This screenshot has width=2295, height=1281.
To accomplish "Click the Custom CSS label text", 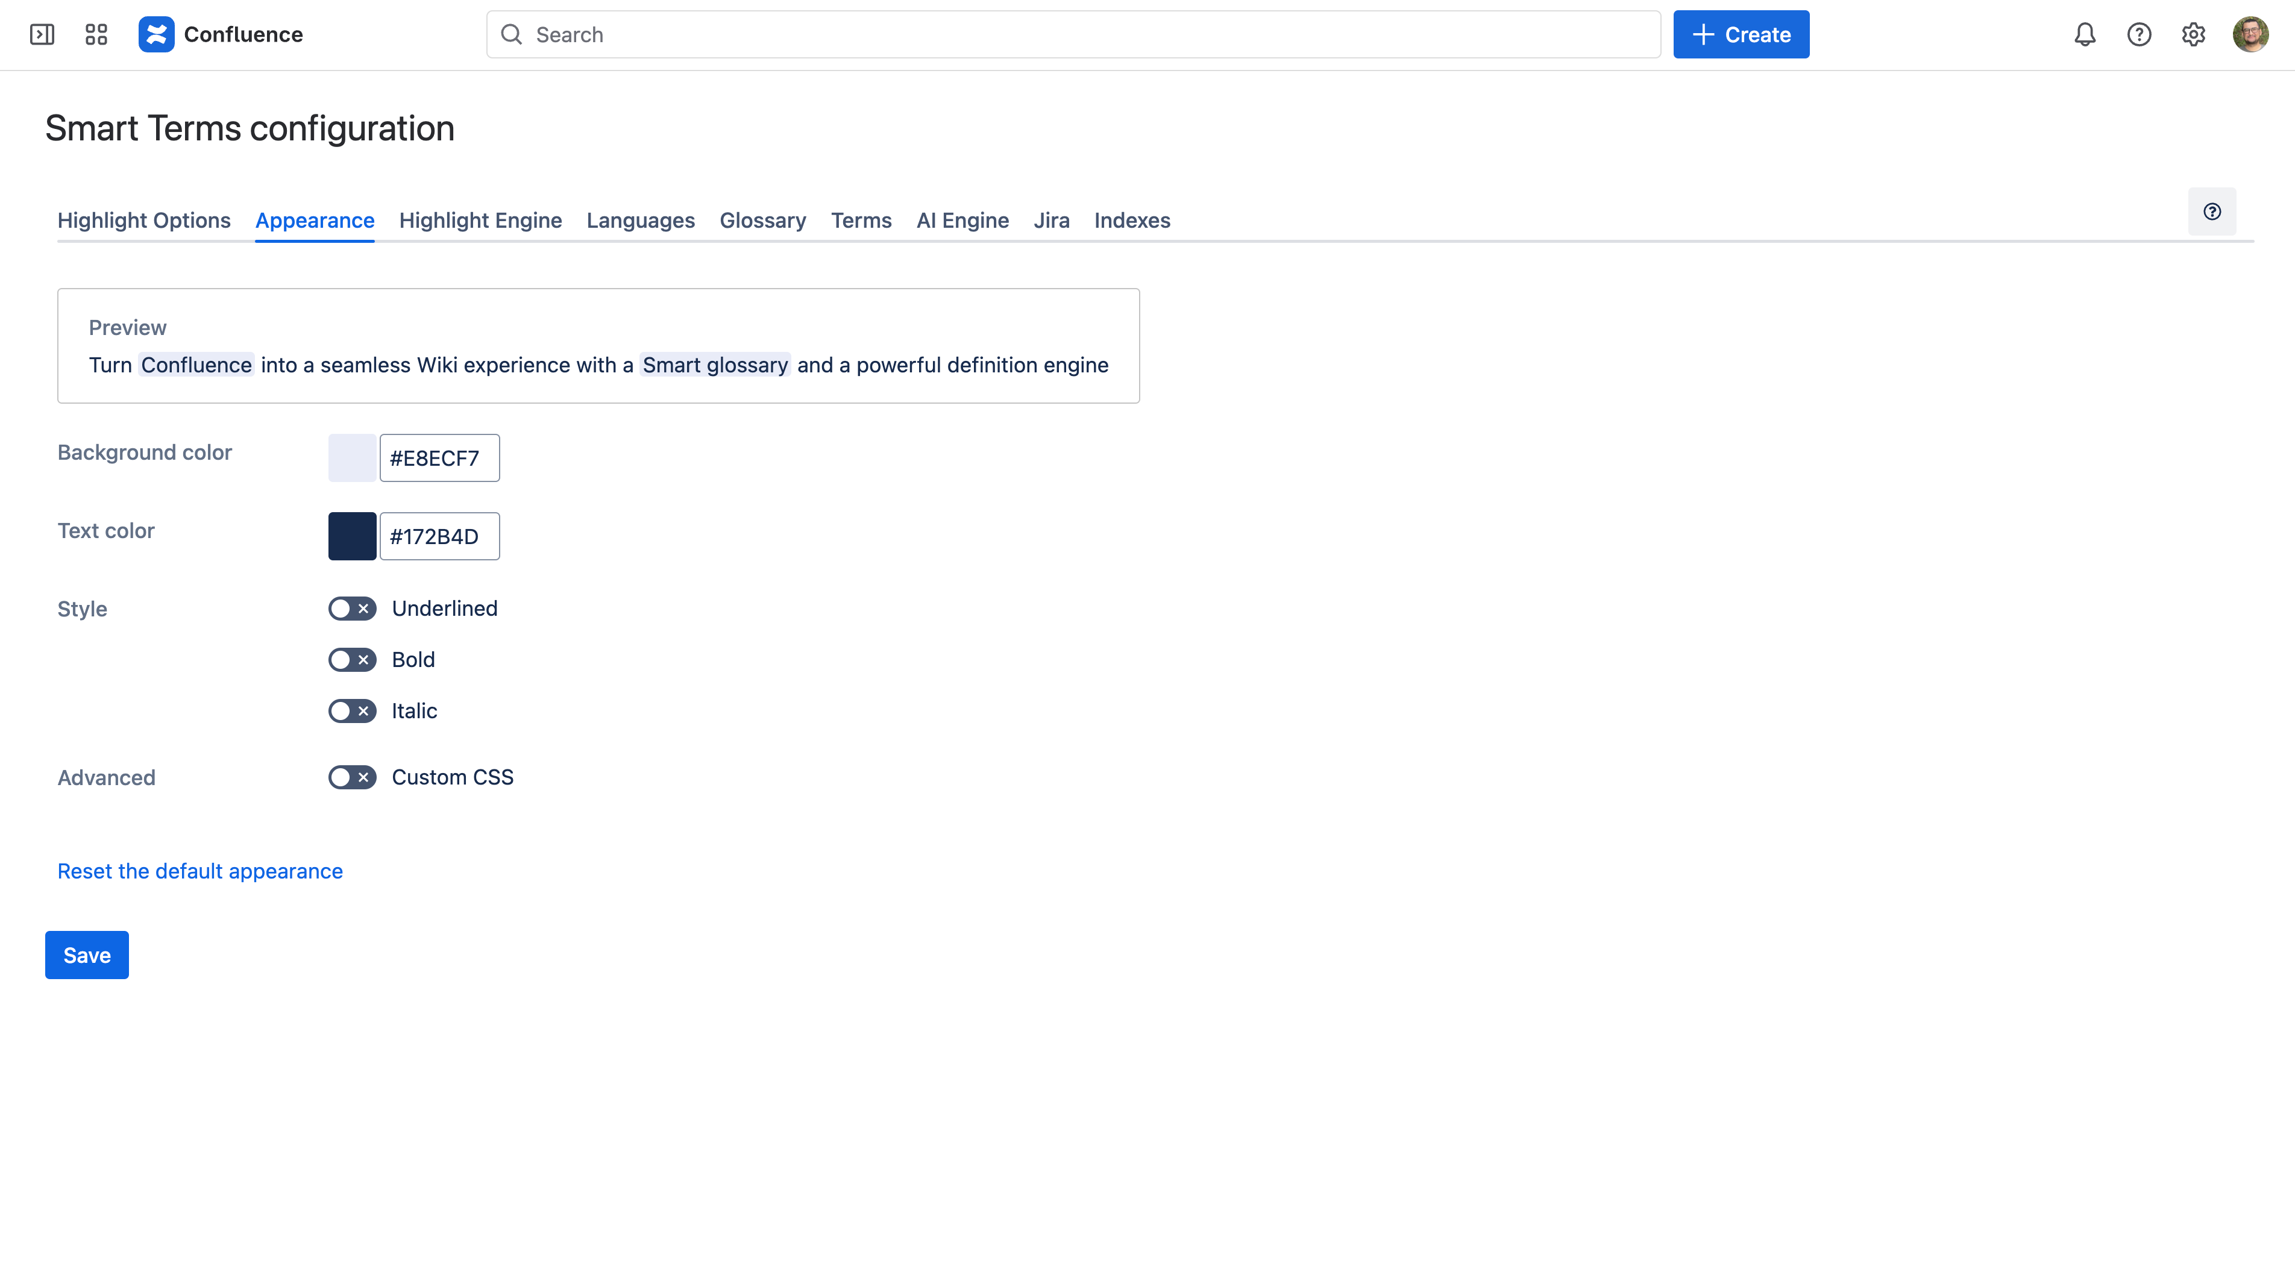I will (x=453, y=778).
